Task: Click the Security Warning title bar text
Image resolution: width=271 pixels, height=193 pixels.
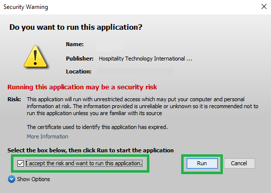Action: point(26,7)
